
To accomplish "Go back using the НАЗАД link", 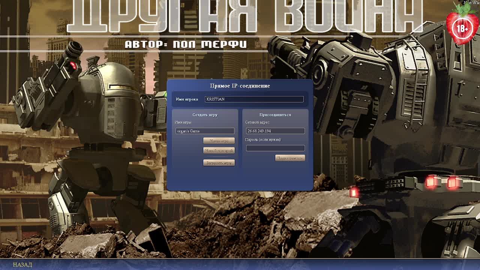I will pos(22,265).
